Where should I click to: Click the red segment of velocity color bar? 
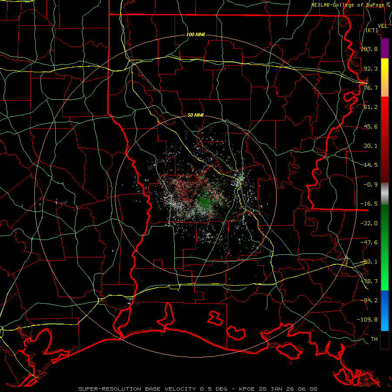tap(385, 139)
